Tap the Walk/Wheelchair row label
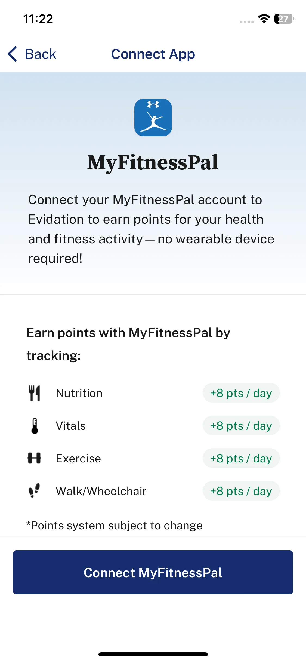 (101, 491)
